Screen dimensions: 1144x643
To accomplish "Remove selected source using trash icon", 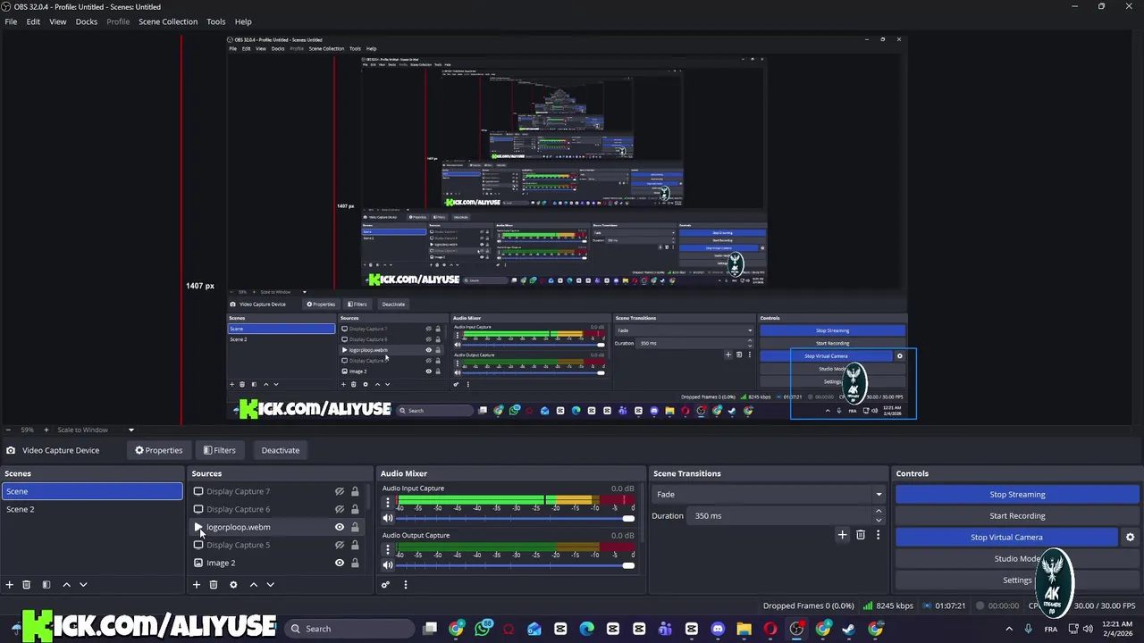I will pyautogui.click(x=214, y=585).
